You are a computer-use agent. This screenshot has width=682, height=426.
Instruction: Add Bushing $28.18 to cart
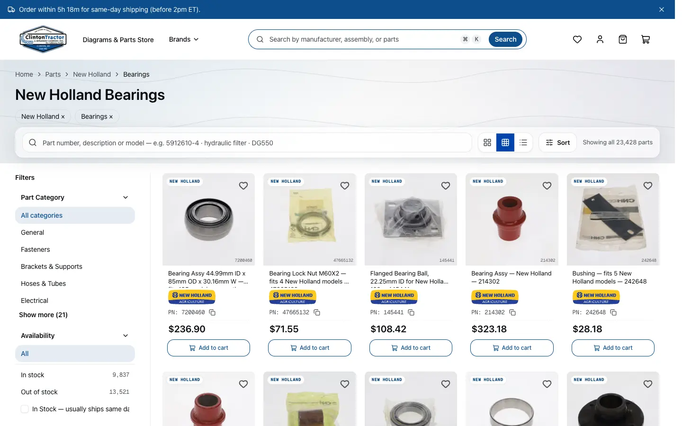tap(613, 348)
